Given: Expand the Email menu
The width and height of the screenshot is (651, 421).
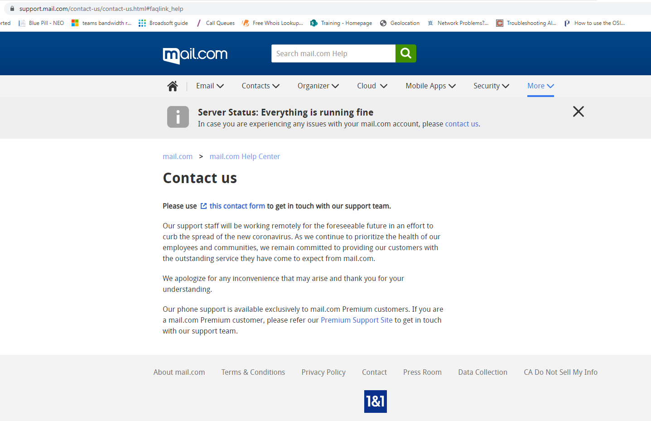Looking at the screenshot, I should [x=210, y=86].
